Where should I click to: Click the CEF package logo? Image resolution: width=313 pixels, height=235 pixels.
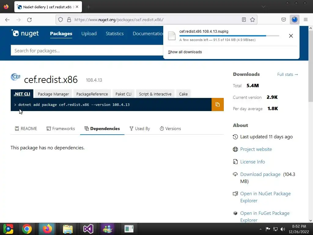click(16, 77)
